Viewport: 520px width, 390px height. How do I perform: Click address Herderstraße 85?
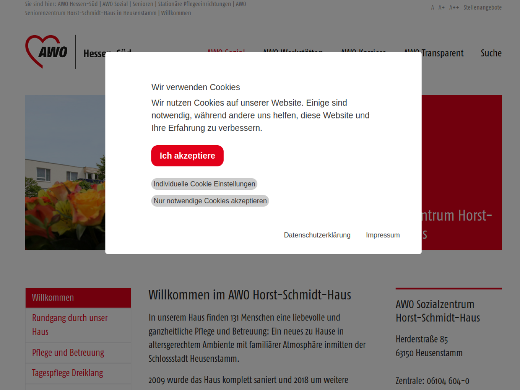tap(422, 339)
